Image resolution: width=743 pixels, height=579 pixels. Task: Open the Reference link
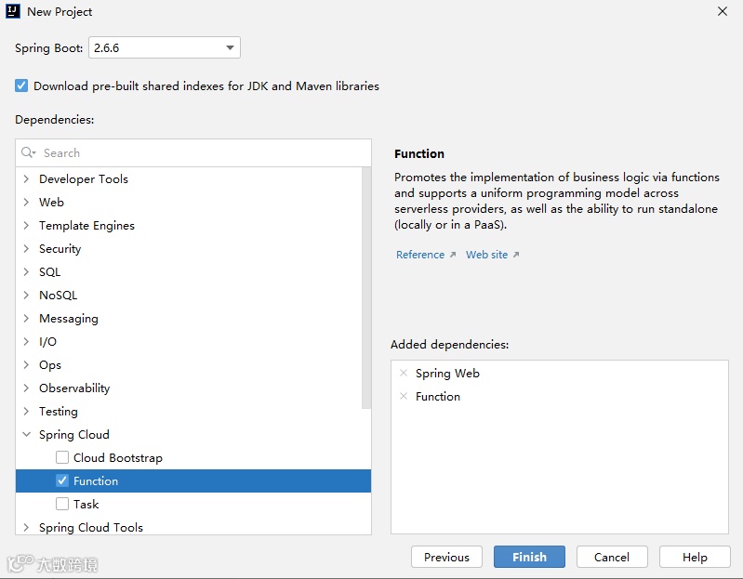pyautogui.click(x=420, y=255)
